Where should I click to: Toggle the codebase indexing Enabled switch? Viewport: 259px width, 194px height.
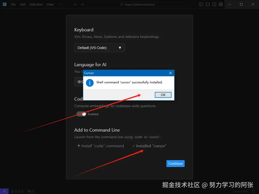point(81,114)
